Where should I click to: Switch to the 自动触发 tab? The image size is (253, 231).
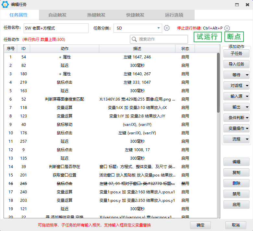[57, 15]
